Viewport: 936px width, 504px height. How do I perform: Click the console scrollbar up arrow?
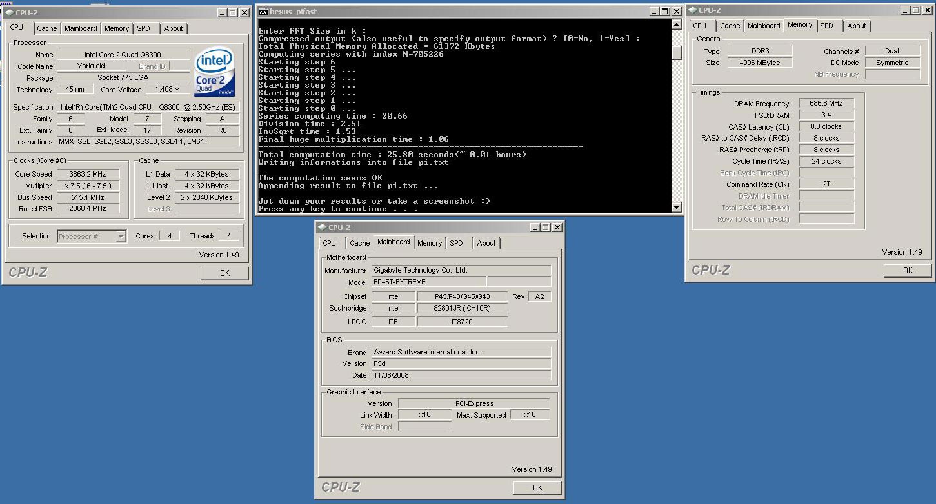[676, 24]
